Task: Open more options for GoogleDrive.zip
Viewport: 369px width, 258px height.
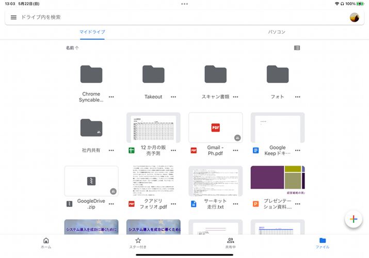Action: pos(111,204)
